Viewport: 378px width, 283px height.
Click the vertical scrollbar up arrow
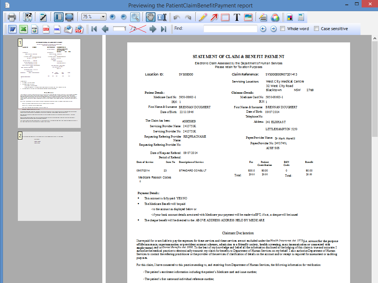pyautogui.click(x=375, y=38)
